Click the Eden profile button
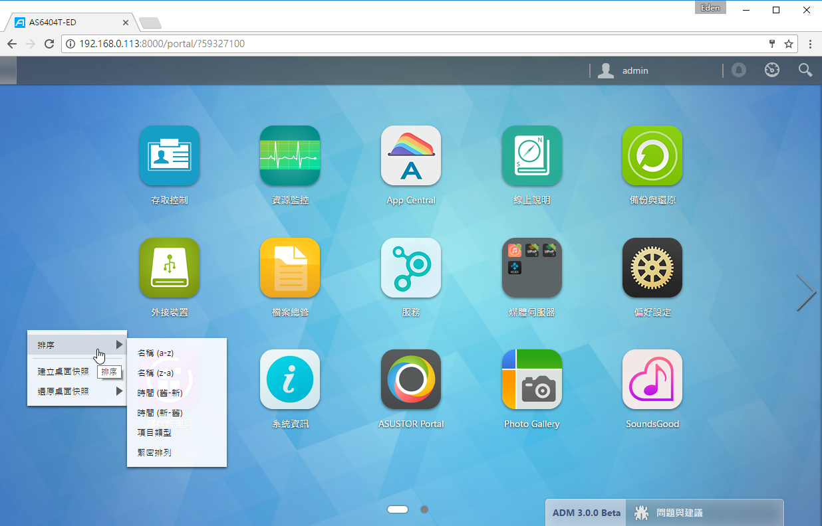Screen dimensions: 822x526 [x=711, y=8]
